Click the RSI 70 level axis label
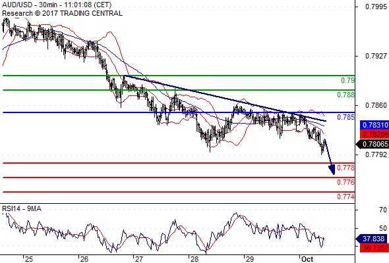The width and height of the screenshot is (389, 263). click(x=383, y=210)
